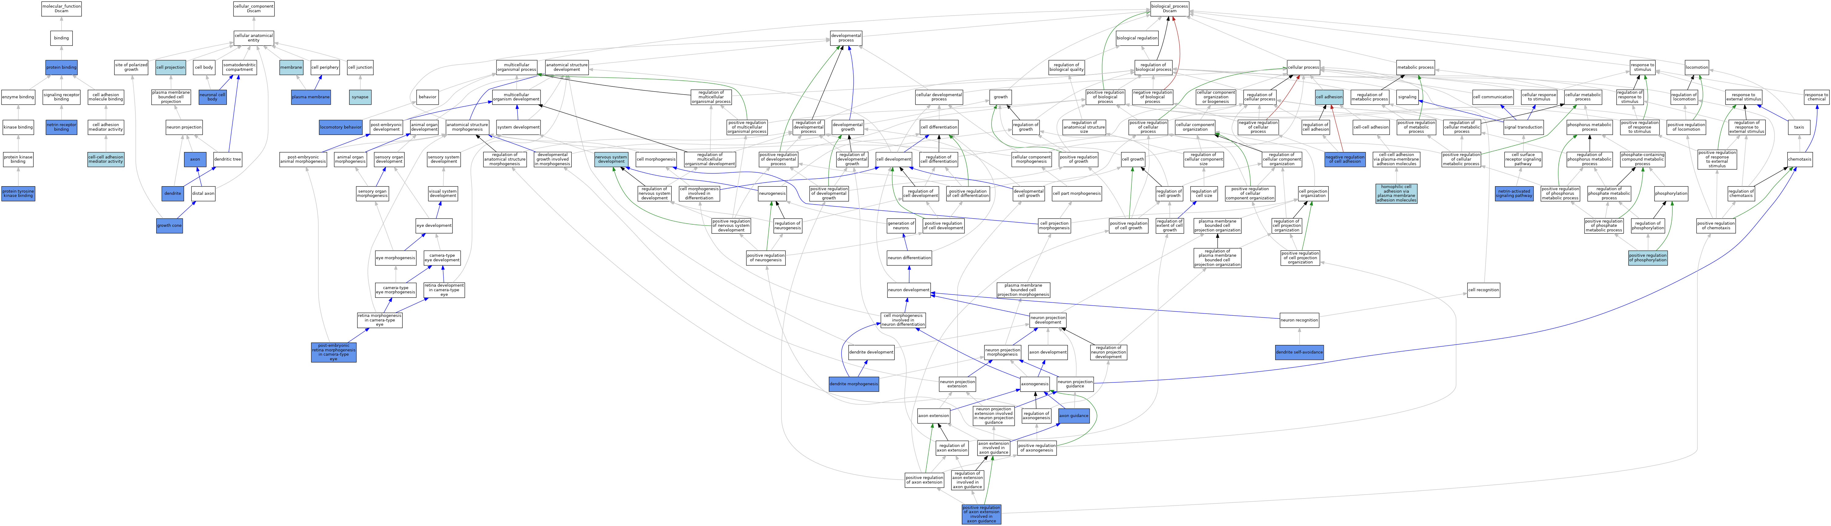
Task: Select the 'signaling receptor binding' node
Action: click(x=62, y=97)
